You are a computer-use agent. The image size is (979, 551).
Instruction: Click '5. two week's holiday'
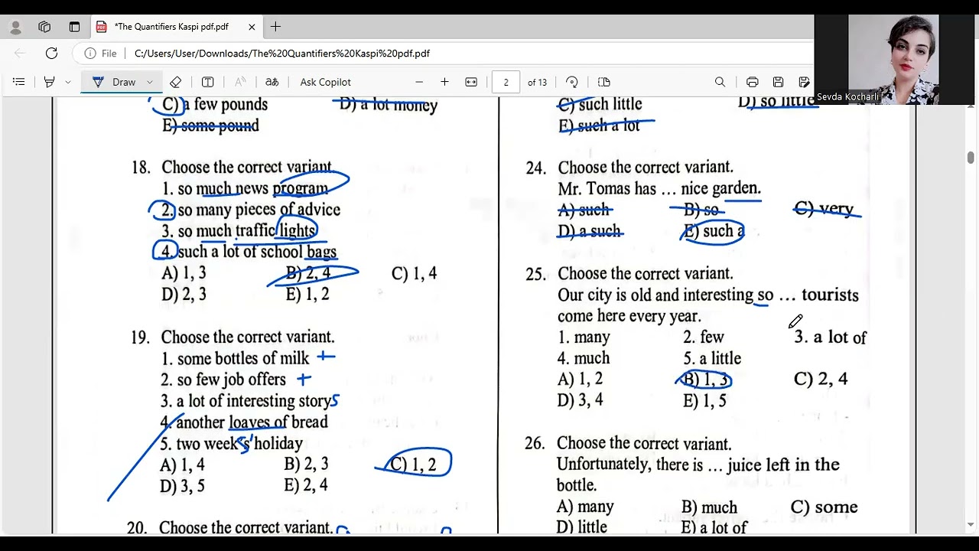232,444
